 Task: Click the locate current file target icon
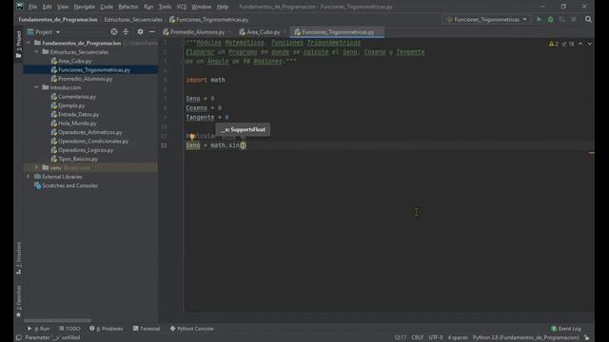coord(114,31)
